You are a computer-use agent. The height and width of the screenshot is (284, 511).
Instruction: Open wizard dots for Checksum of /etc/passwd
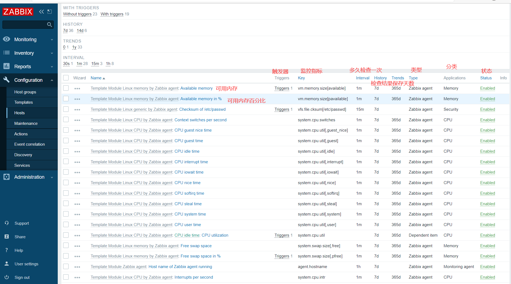pos(77,110)
